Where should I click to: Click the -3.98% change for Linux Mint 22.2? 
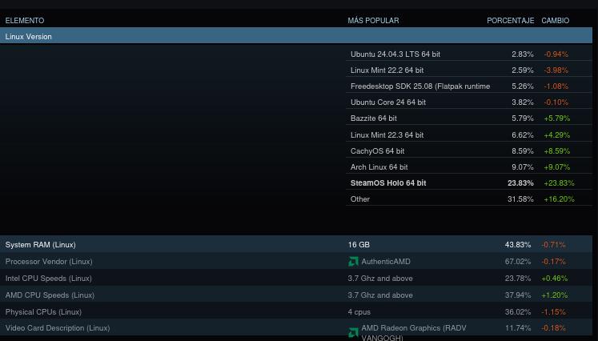click(556, 70)
